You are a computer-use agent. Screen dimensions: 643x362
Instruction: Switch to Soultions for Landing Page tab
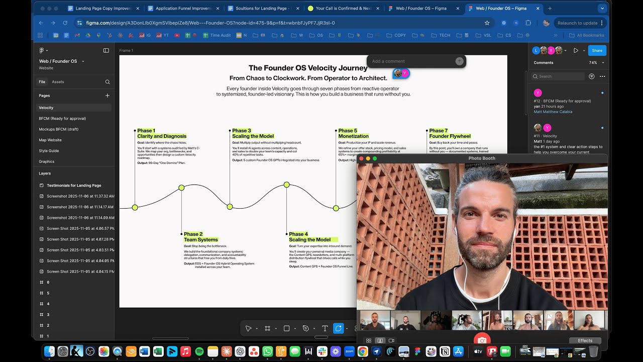click(263, 9)
